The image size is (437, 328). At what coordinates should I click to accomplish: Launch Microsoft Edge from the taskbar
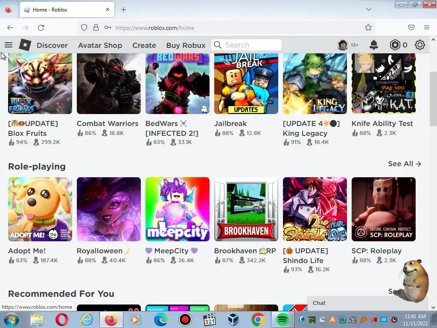(x=160, y=319)
